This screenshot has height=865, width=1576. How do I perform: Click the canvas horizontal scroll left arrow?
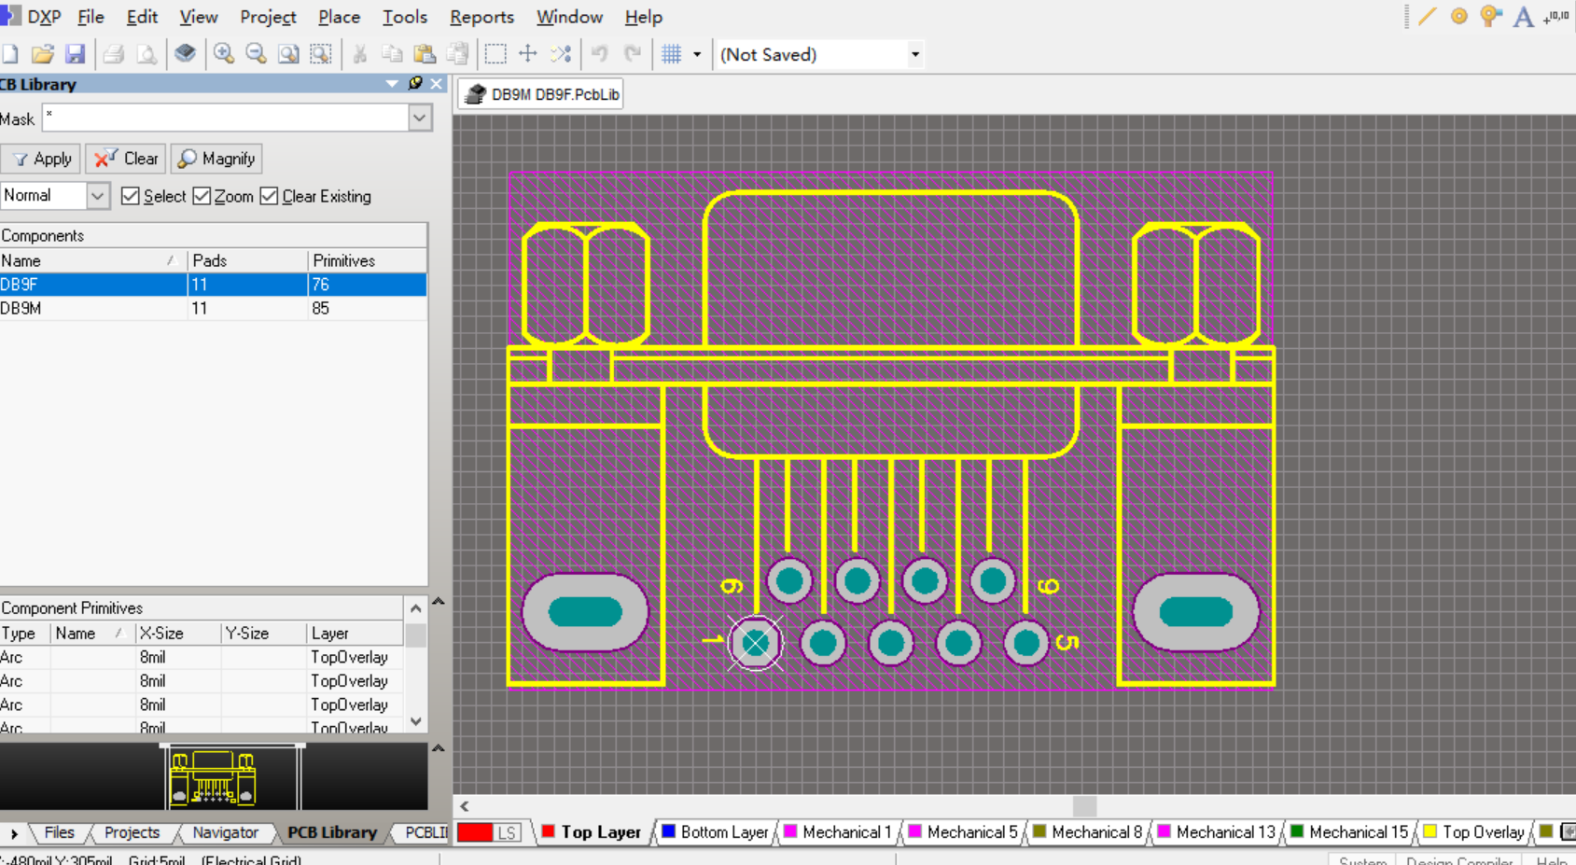(x=464, y=806)
